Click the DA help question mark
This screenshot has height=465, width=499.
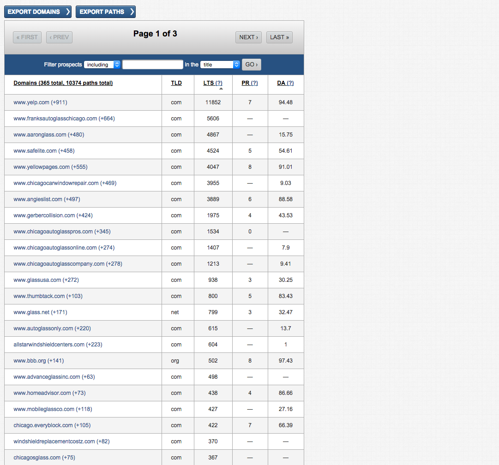tap(290, 83)
